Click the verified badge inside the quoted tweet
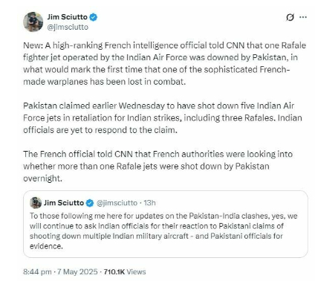315x281 pixels. (x=90, y=203)
